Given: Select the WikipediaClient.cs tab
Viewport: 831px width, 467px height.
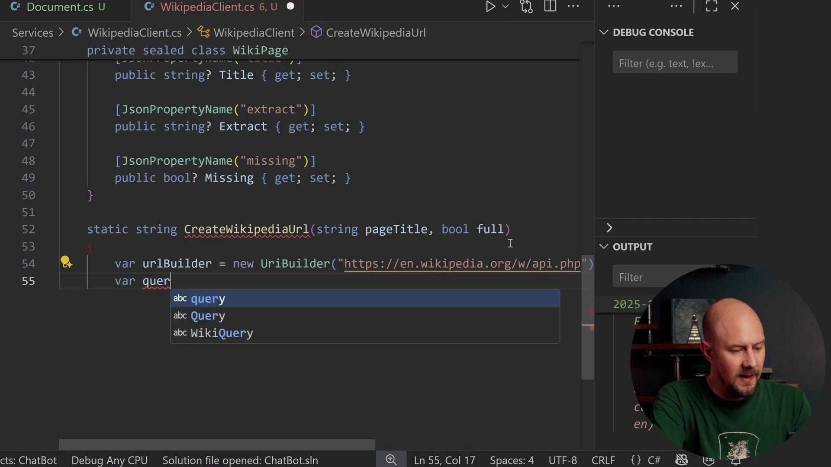Looking at the screenshot, I should click(207, 7).
